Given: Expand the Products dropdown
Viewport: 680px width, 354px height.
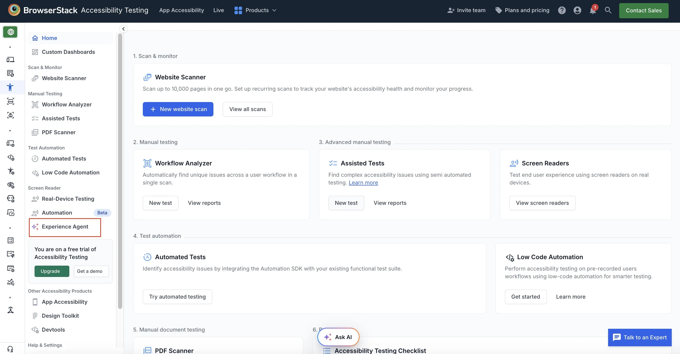Looking at the screenshot, I should (255, 10).
